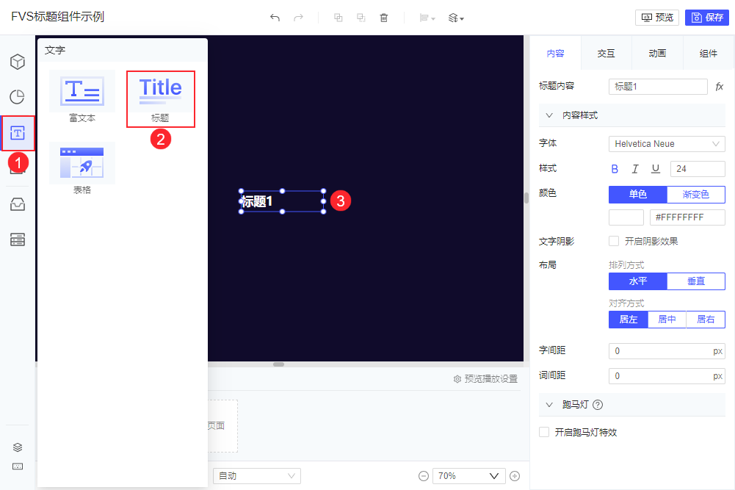Select the 渐变色 gradient color option
Viewport: 735px width, 490px height.
tap(695, 195)
